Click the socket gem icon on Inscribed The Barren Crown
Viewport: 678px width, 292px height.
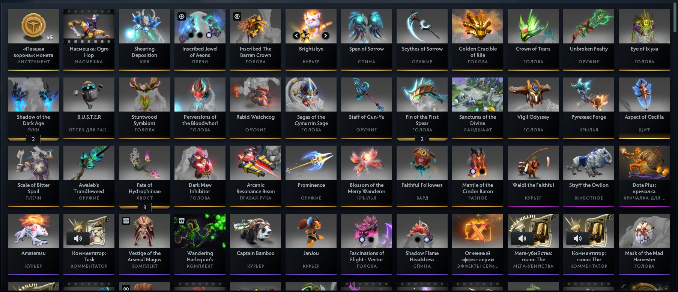pos(237,16)
